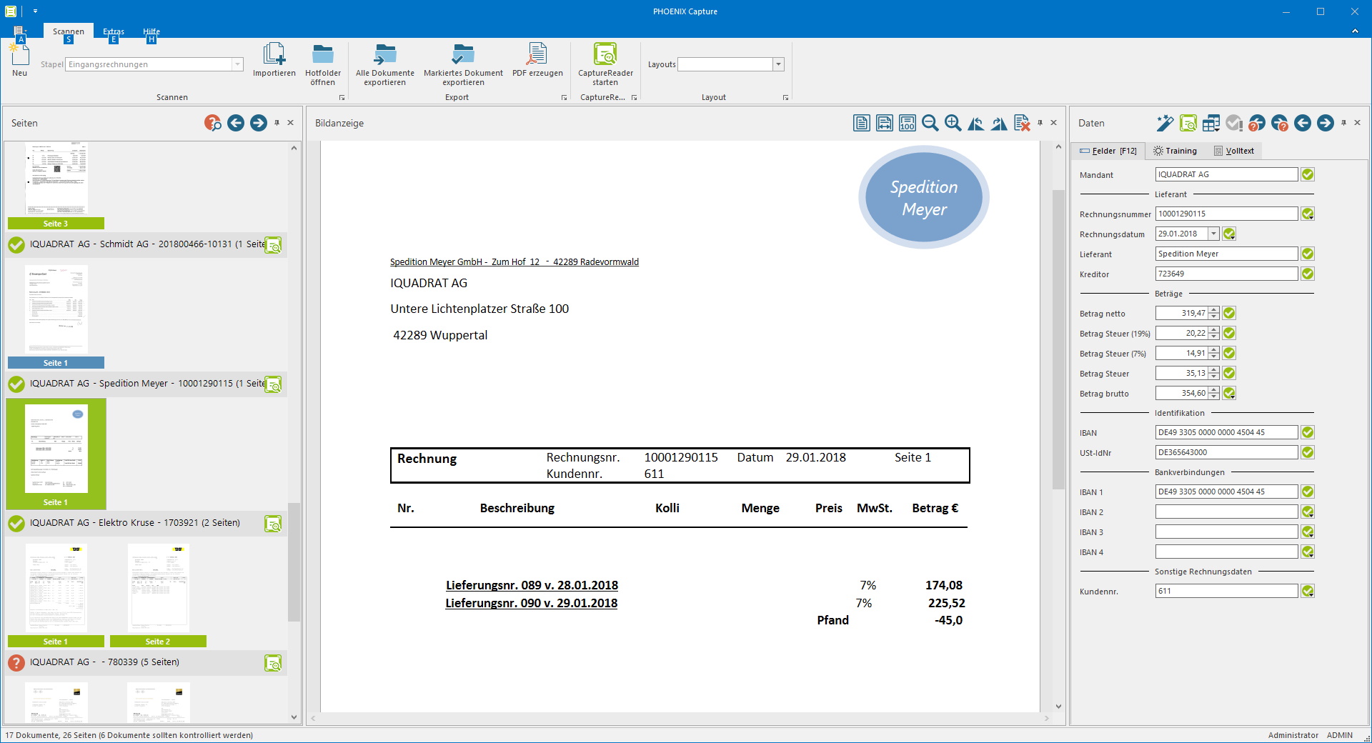Screen dimensions: 1372x743
Task: Switch to the Volltext tab
Action: click(x=1234, y=151)
